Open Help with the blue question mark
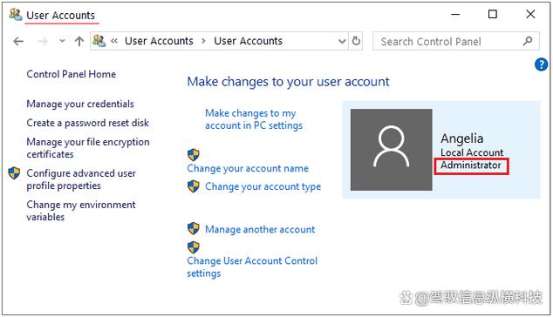 coord(541,64)
